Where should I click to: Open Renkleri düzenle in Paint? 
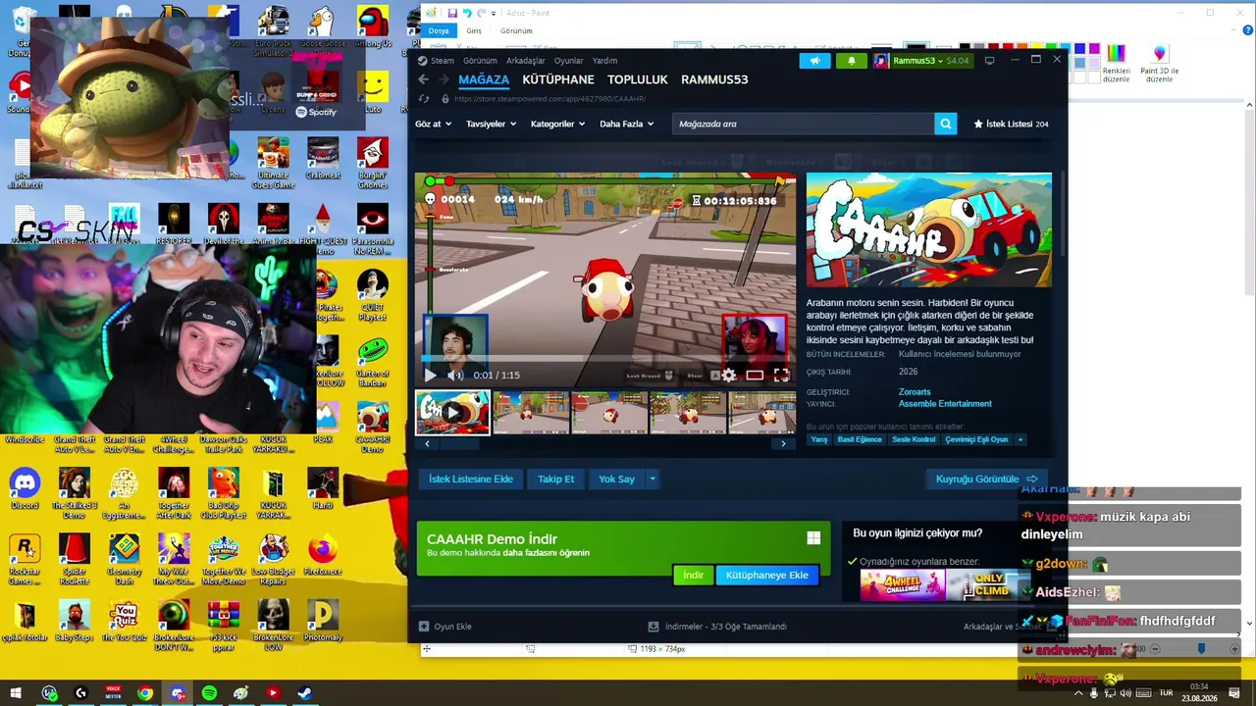(1117, 64)
